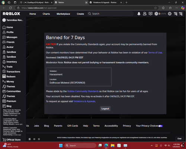The width and height of the screenshot is (186, 149).
Task: Click the Logout button
Action: 105,108
